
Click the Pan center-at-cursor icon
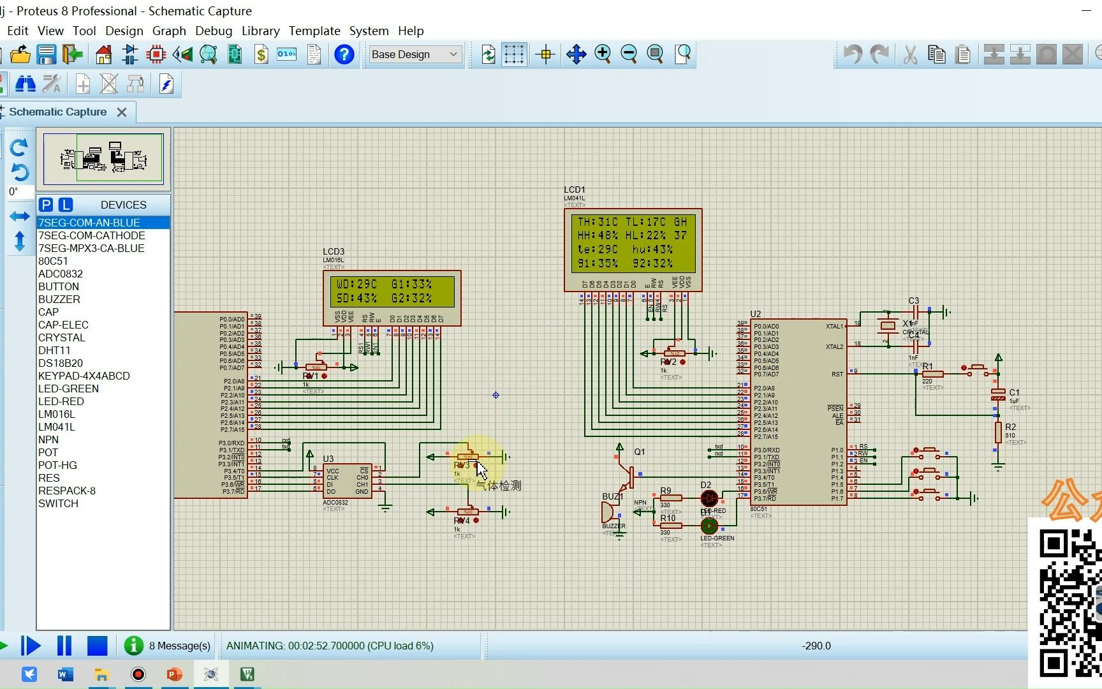(576, 54)
